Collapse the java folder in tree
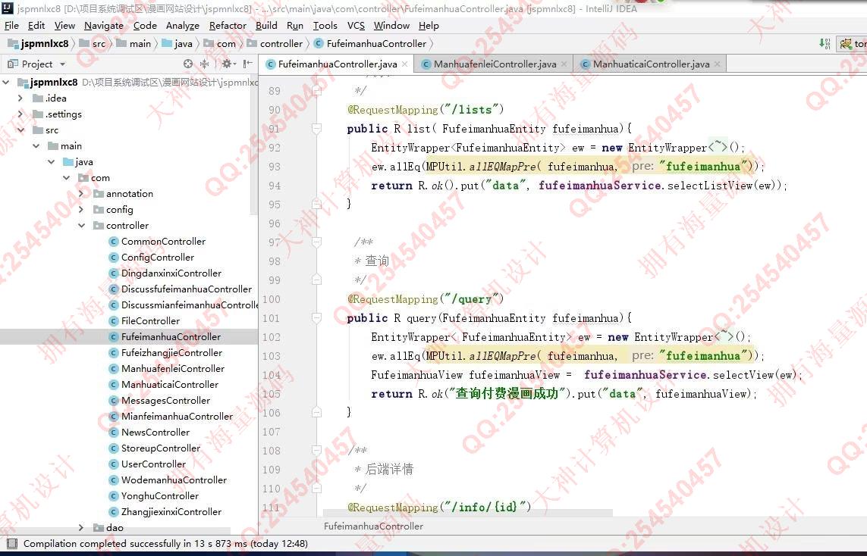 (52, 162)
